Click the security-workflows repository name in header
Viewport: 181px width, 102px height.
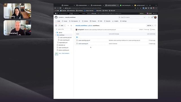tap(70, 17)
